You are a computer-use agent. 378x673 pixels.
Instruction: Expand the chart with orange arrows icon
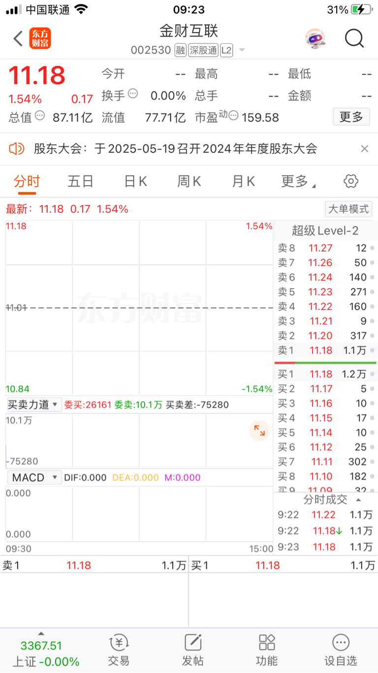(259, 430)
